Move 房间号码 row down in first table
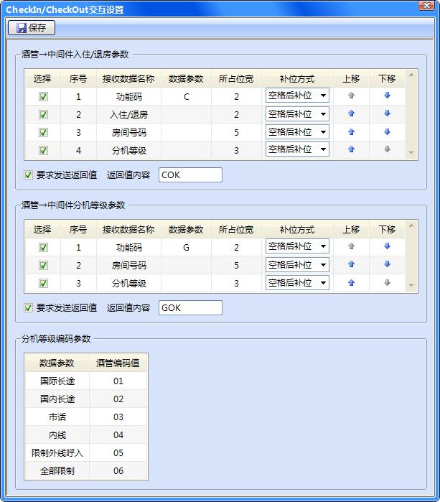This screenshot has height=502, width=440. click(x=387, y=132)
